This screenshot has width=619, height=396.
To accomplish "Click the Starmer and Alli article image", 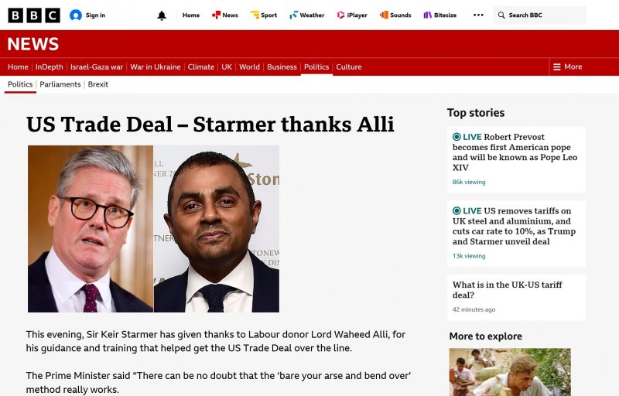I will [x=153, y=228].
